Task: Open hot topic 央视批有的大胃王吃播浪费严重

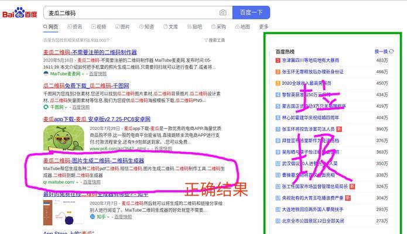Action: pyautogui.click(x=313, y=198)
